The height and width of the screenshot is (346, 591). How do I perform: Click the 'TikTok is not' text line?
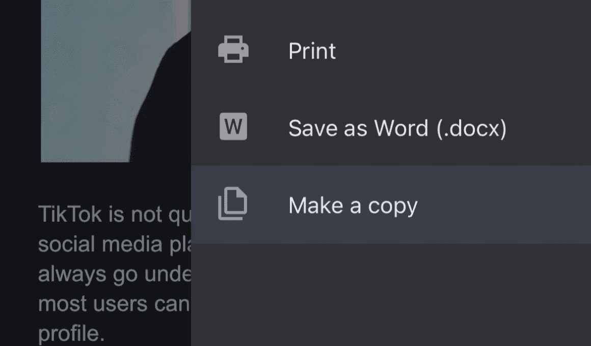(x=115, y=215)
